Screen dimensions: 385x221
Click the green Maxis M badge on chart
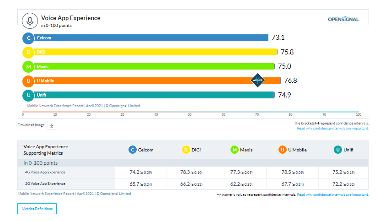28,67
